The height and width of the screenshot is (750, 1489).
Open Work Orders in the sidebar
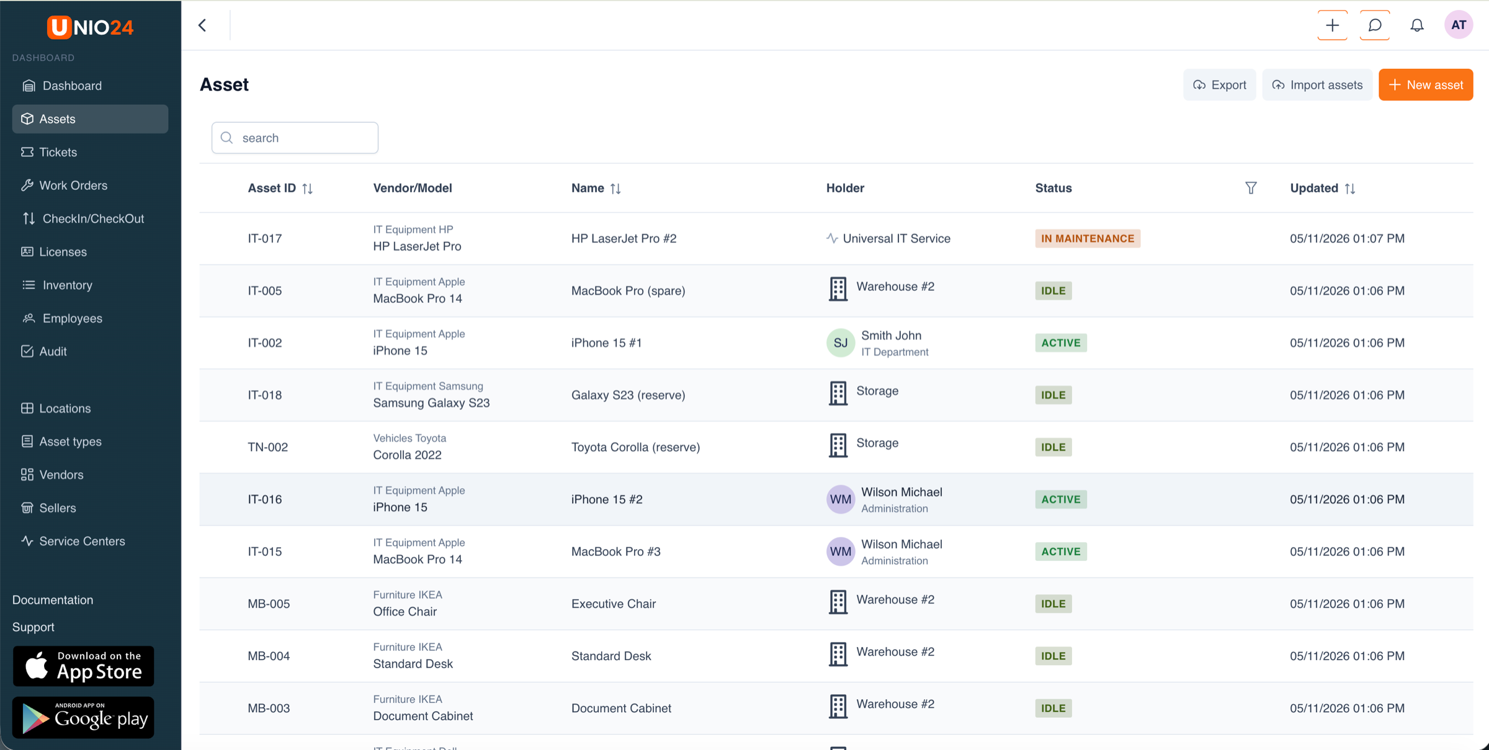pos(90,185)
